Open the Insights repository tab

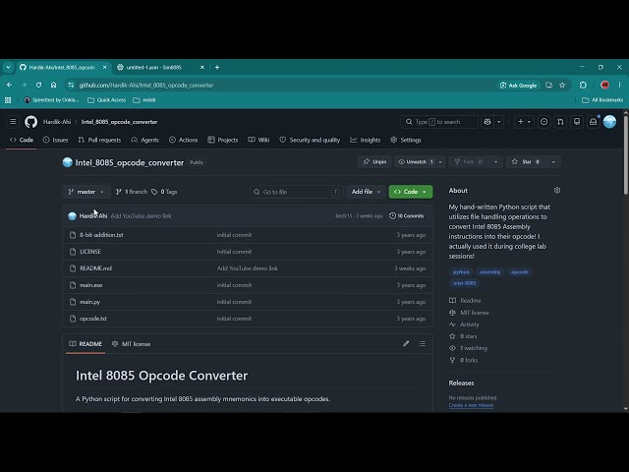point(366,140)
